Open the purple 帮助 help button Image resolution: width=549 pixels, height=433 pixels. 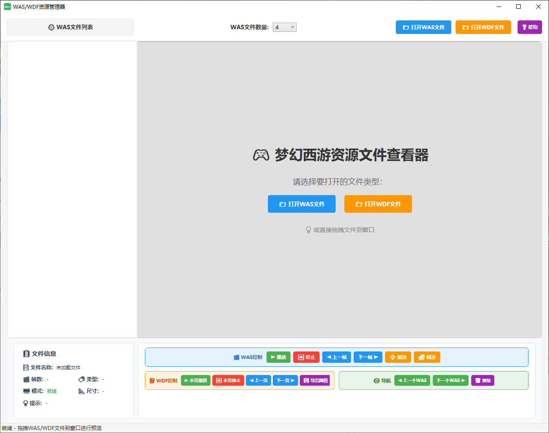[530, 27]
